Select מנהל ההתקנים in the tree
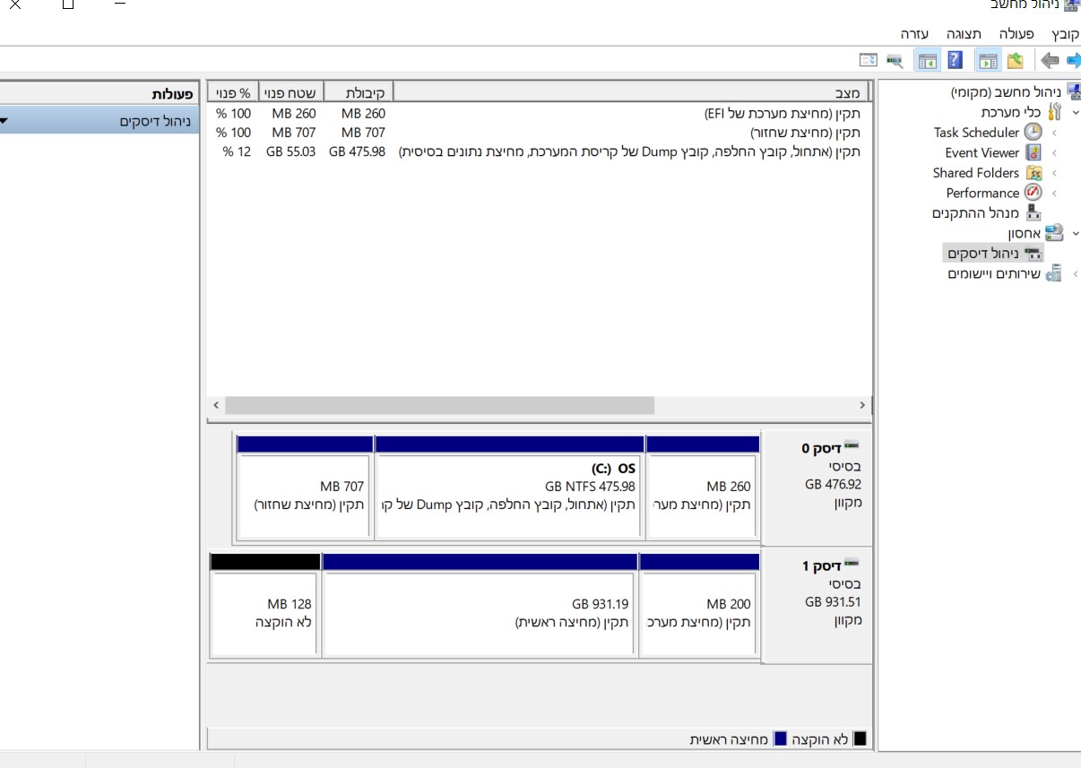The height and width of the screenshot is (768, 1081). point(975,213)
